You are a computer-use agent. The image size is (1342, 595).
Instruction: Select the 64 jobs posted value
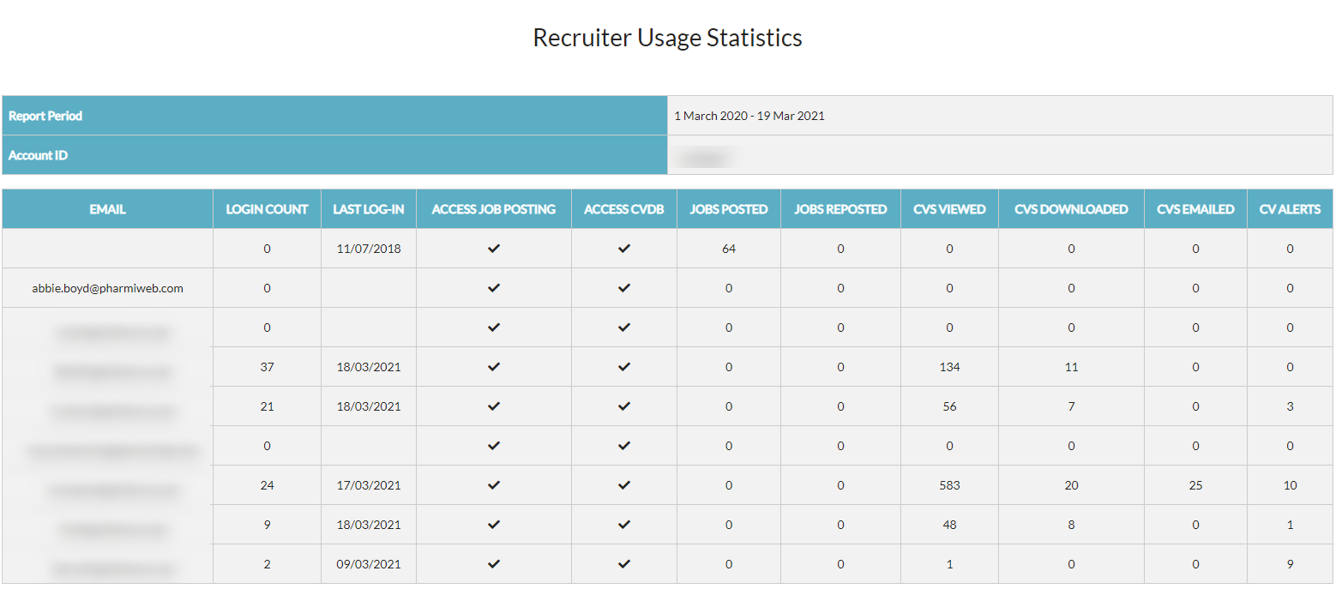point(729,249)
